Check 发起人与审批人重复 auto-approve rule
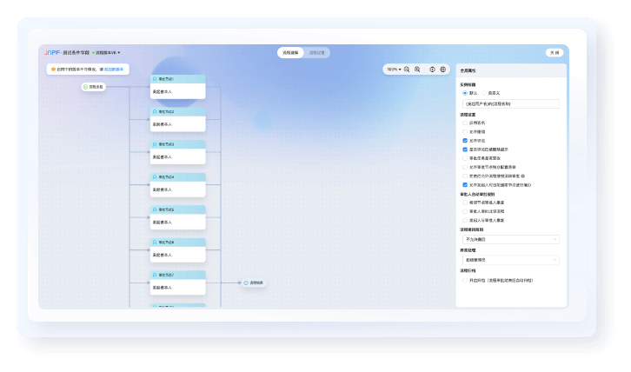 click(x=465, y=221)
